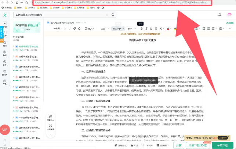The height and width of the screenshot is (149, 236).
Task: Click the search box with the document title
Action: point(65,15)
